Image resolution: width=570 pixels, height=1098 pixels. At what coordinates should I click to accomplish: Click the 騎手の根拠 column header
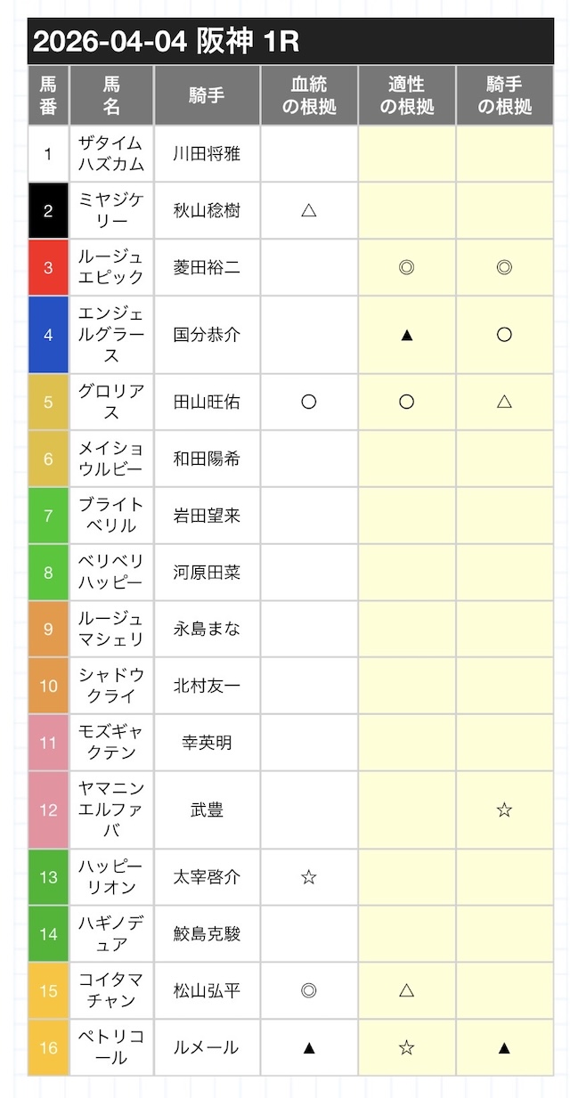coord(504,95)
